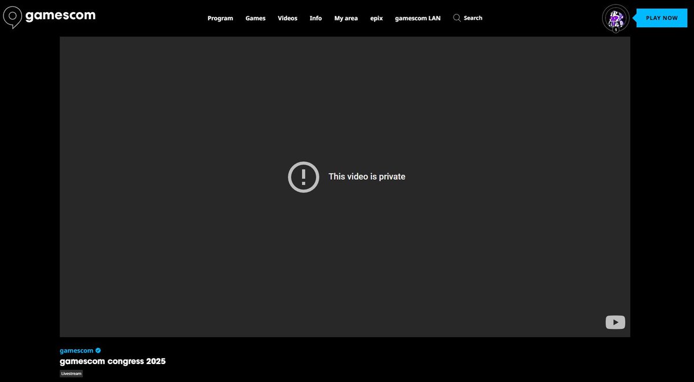Open the Videos menu

point(287,18)
